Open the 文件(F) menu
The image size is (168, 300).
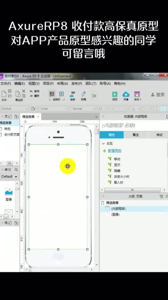click(x=6, y=84)
